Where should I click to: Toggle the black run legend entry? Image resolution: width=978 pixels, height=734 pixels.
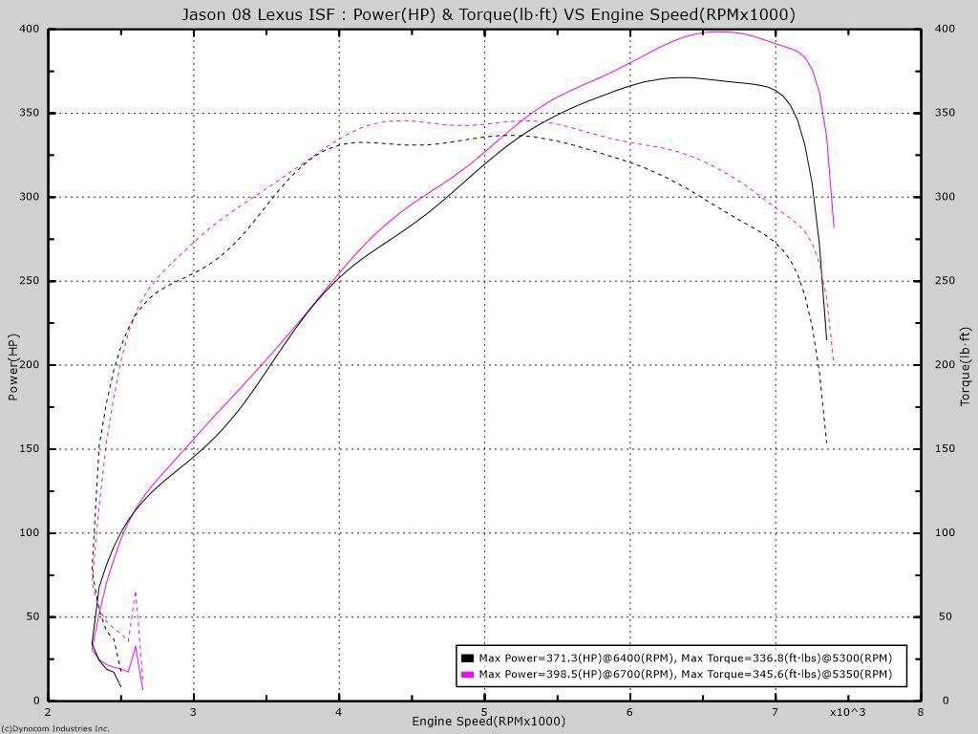point(678,658)
